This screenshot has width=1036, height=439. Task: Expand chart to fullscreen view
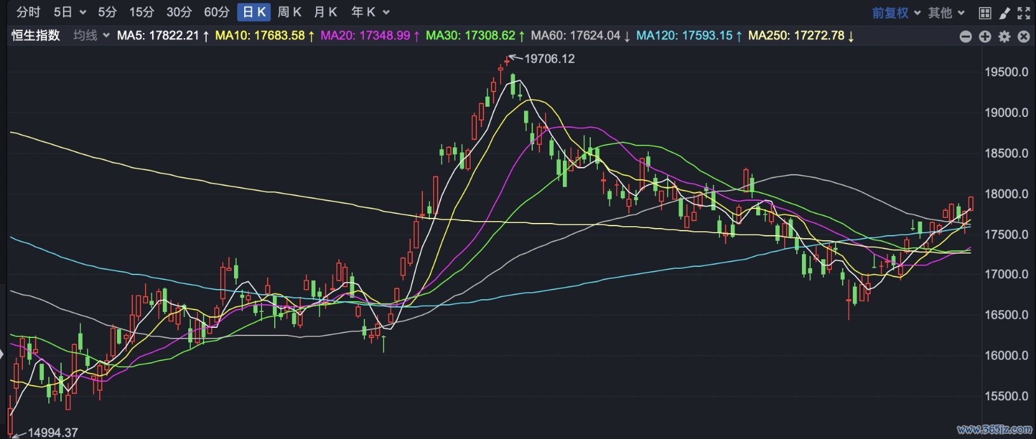coord(1023,13)
